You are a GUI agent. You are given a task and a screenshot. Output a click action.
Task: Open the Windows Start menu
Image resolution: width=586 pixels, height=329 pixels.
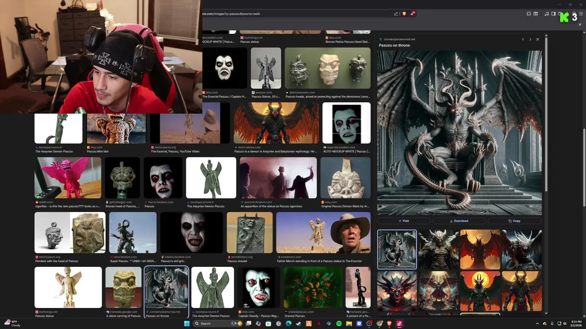pyautogui.click(x=187, y=324)
